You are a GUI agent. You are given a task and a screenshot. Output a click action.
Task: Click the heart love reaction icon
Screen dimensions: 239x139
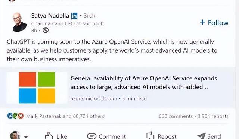(21, 116)
